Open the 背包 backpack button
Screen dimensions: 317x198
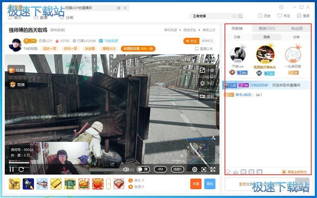click(210, 184)
